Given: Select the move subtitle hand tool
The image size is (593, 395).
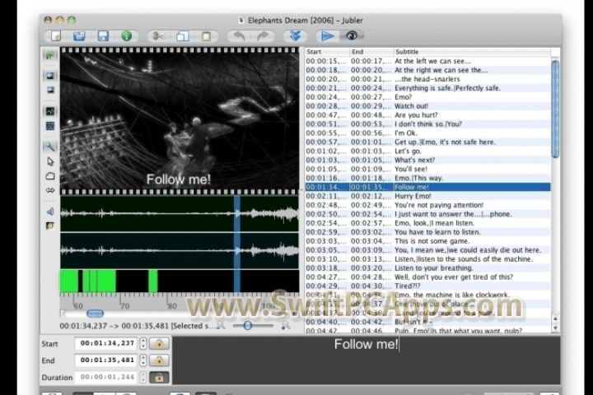Looking at the screenshot, I should (50, 176).
